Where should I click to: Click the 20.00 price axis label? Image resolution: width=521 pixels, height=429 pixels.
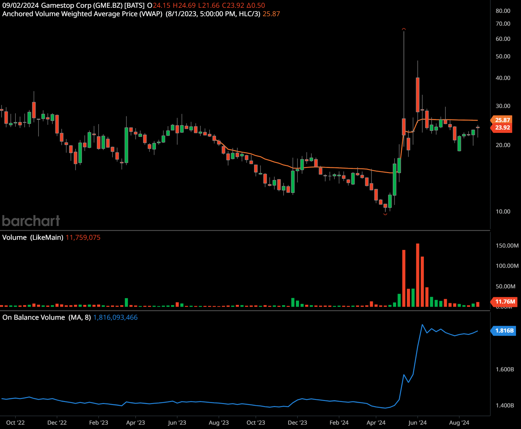pos(503,145)
